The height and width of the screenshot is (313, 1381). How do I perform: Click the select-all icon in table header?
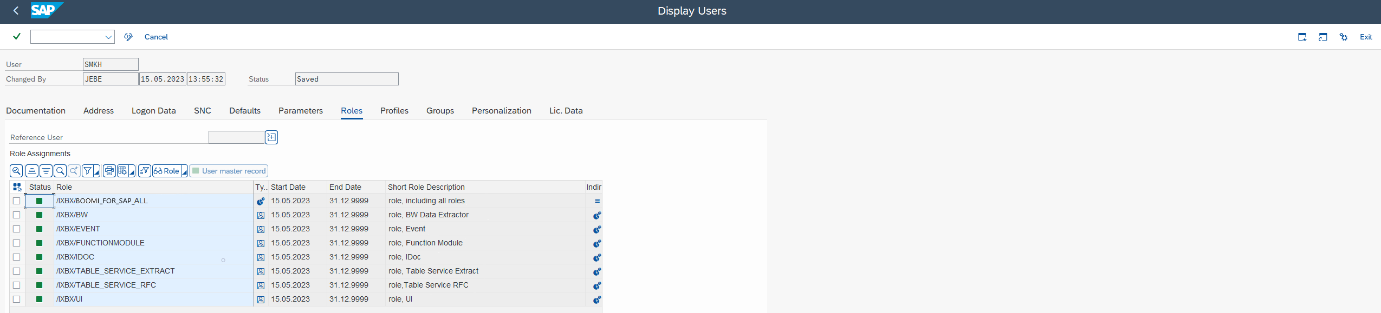point(17,187)
